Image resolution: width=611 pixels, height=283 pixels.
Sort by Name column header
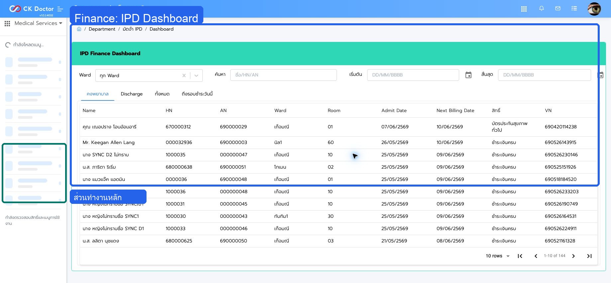(x=89, y=110)
